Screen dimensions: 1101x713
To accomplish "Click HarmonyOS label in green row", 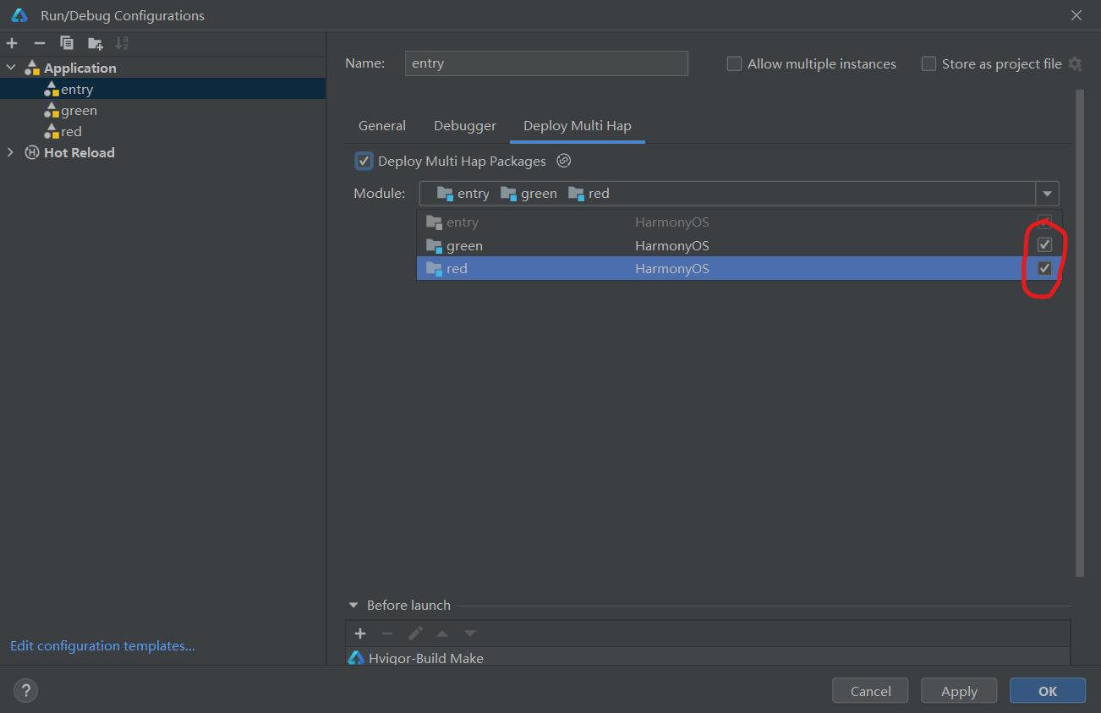I will [x=672, y=245].
